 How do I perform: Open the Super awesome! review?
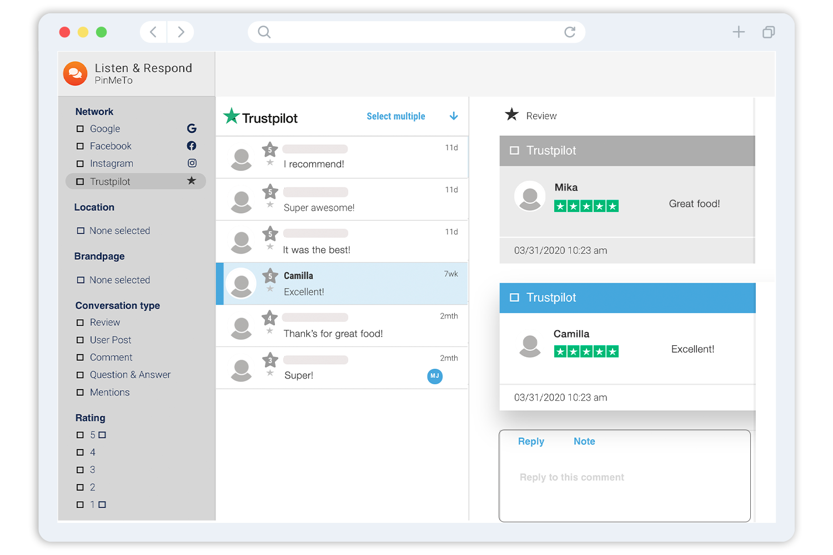pyautogui.click(x=342, y=199)
